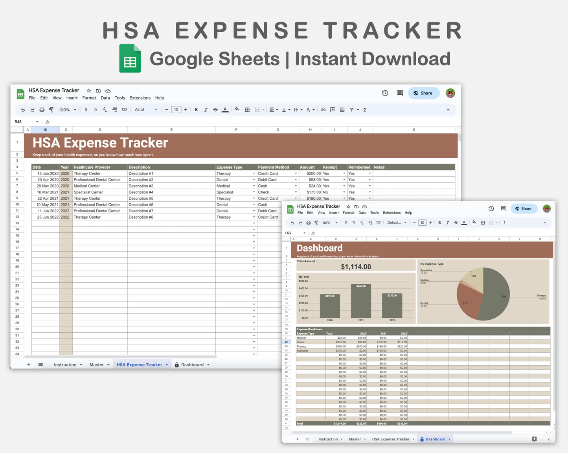Click the Paint format icon

pyautogui.click(x=51, y=110)
